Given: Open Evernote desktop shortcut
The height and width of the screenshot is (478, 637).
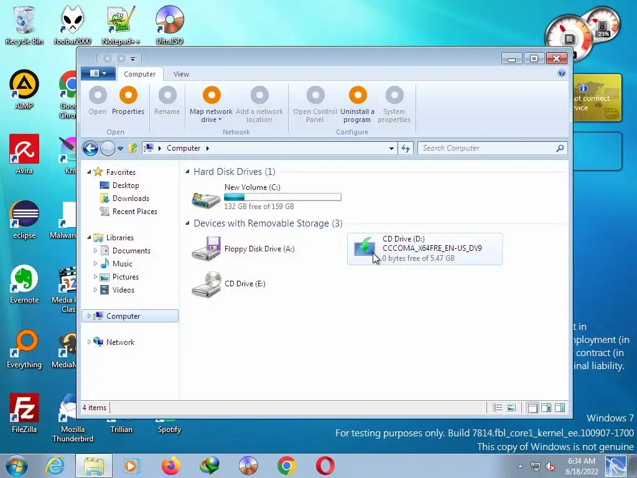Looking at the screenshot, I should 24,284.
